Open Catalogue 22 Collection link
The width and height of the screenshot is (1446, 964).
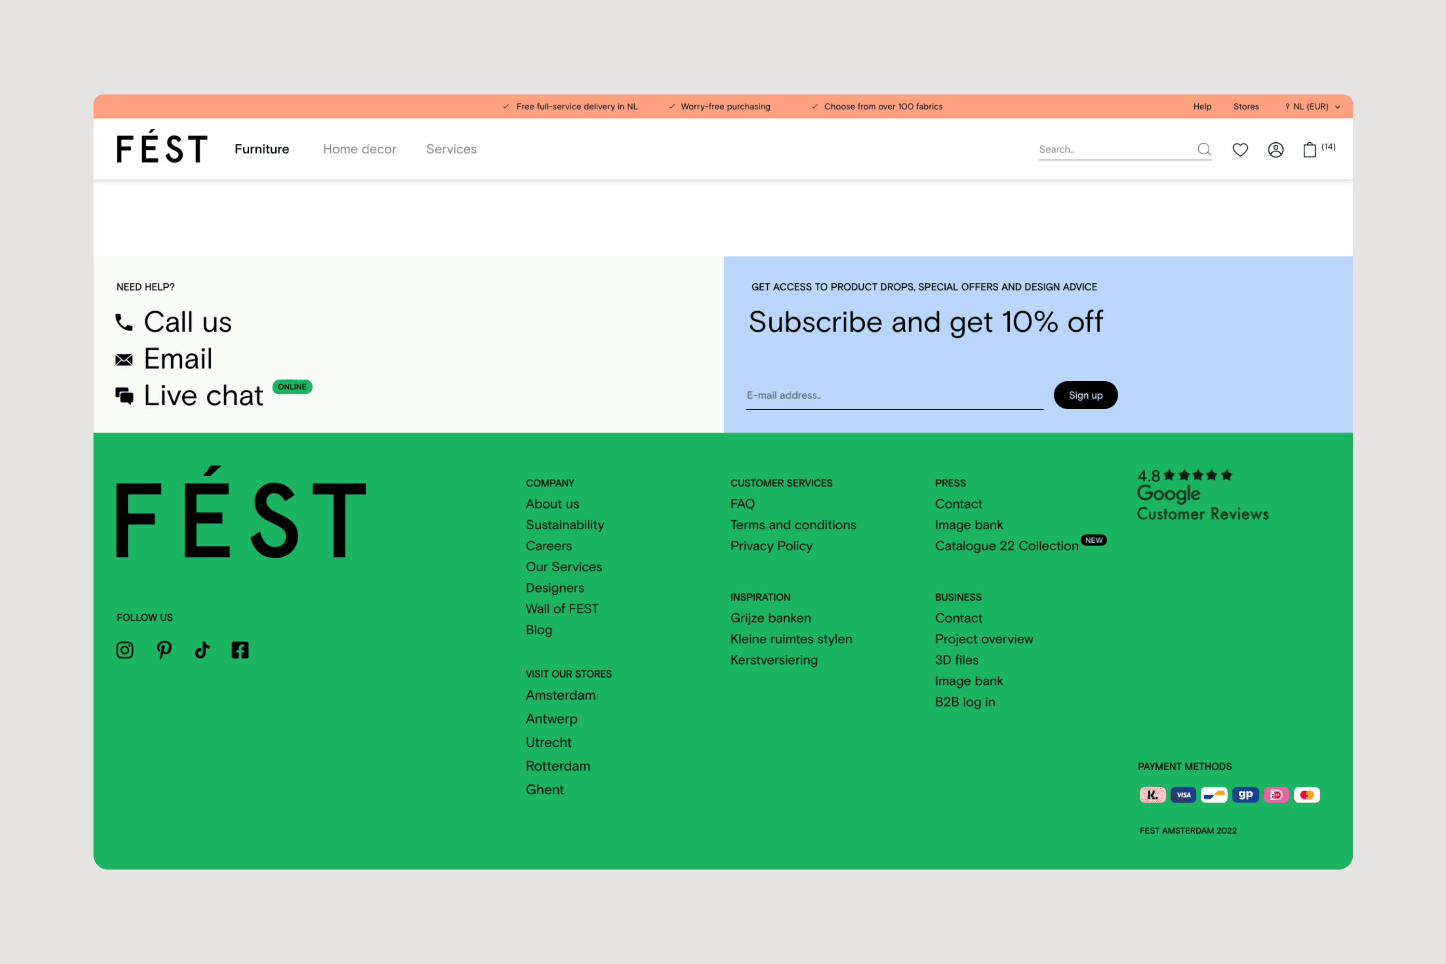tap(1006, 546)
